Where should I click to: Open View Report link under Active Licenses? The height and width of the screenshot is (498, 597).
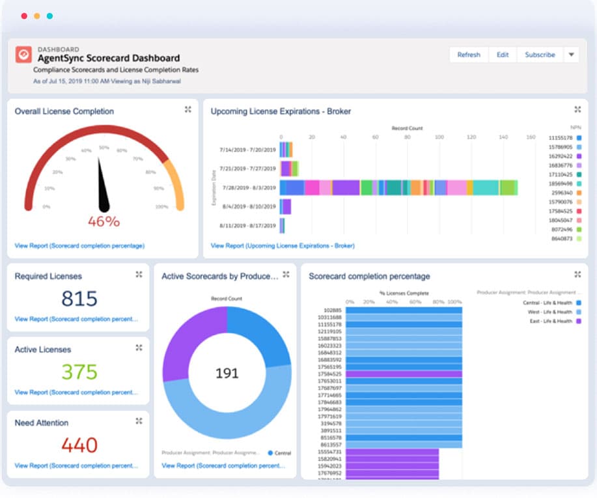(x=76, y=393)
